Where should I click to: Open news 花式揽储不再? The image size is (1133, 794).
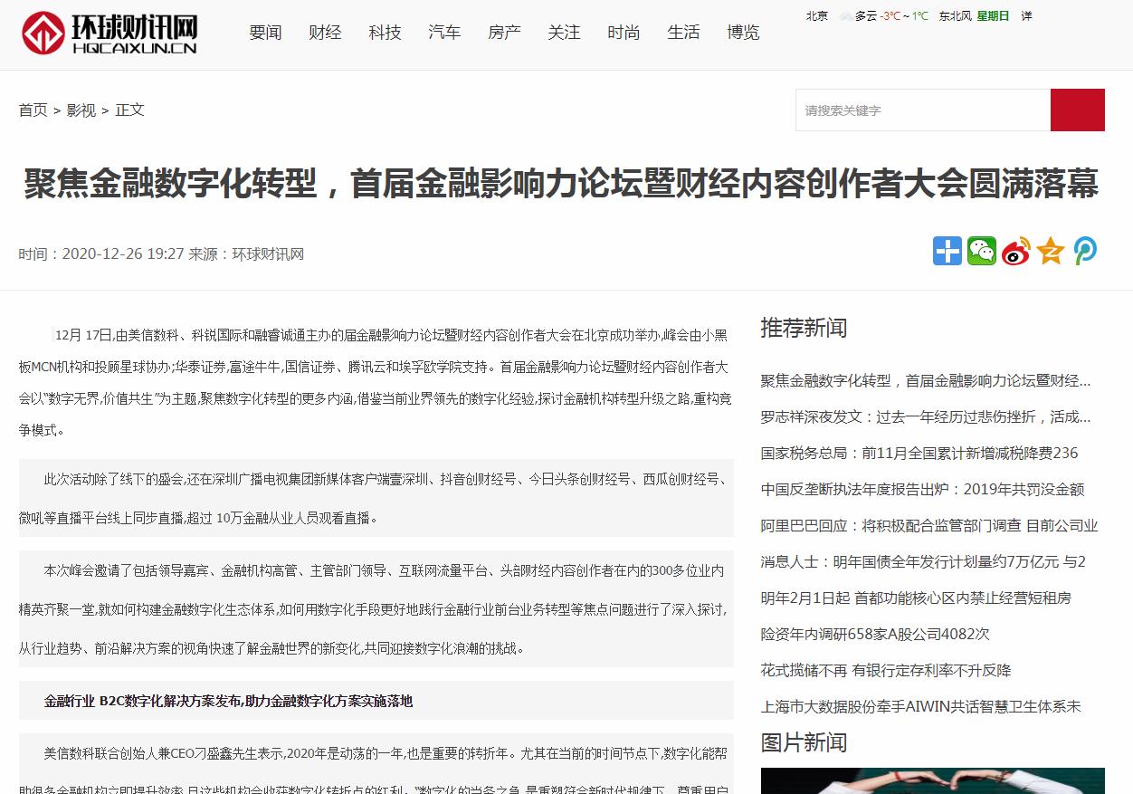coord(886,670)
